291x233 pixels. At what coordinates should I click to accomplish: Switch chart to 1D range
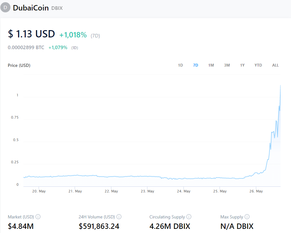[180, 65]
